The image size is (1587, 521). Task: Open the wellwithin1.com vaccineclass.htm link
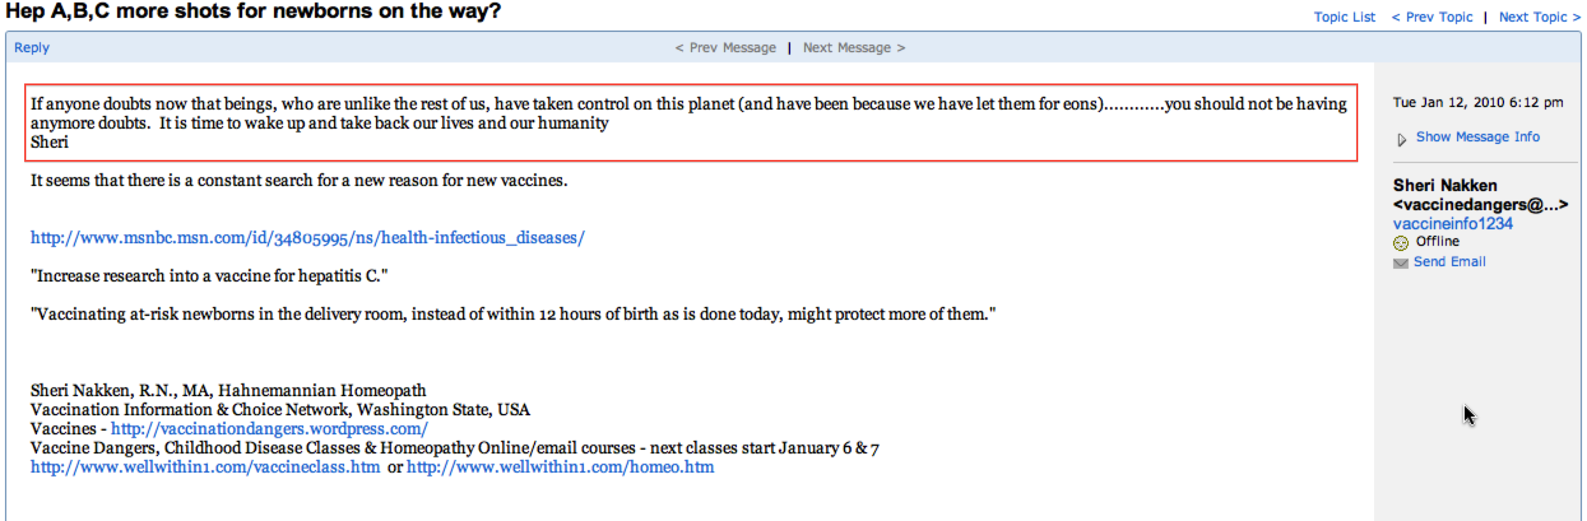[205, 467]
